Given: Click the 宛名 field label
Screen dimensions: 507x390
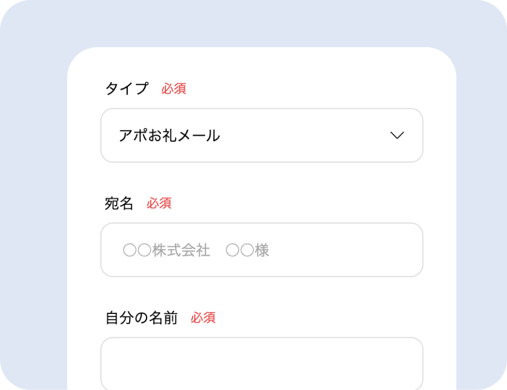Looking at the screenshot, I should [x=119, y=203].
